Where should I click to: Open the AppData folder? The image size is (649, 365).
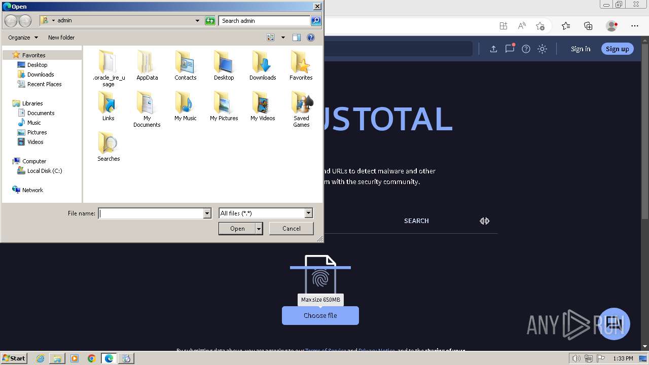click(147, 65)
